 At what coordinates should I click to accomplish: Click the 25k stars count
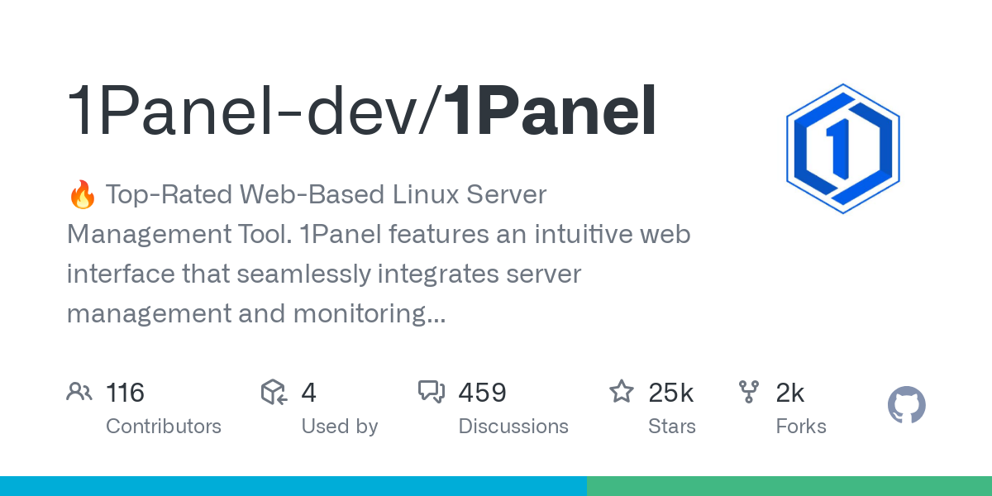coord(671,393)
